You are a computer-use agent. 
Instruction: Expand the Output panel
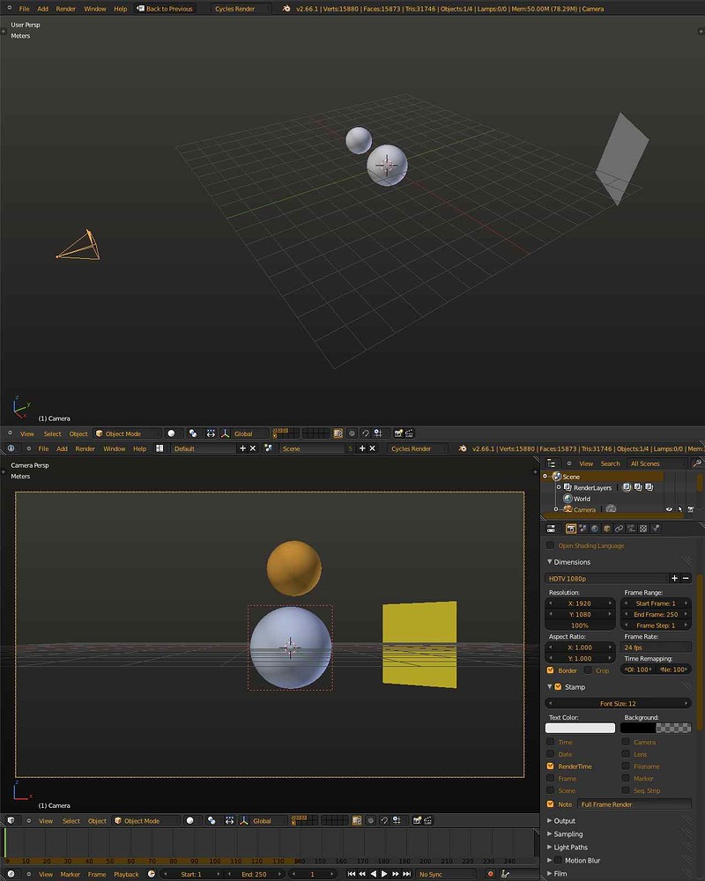[550, 821]
